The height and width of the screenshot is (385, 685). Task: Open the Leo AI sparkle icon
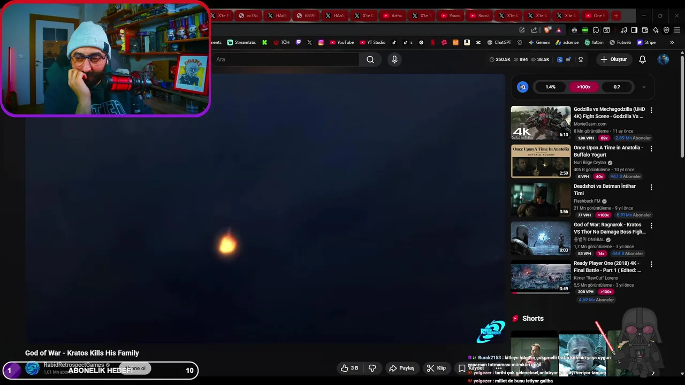[x=656, y=30]
